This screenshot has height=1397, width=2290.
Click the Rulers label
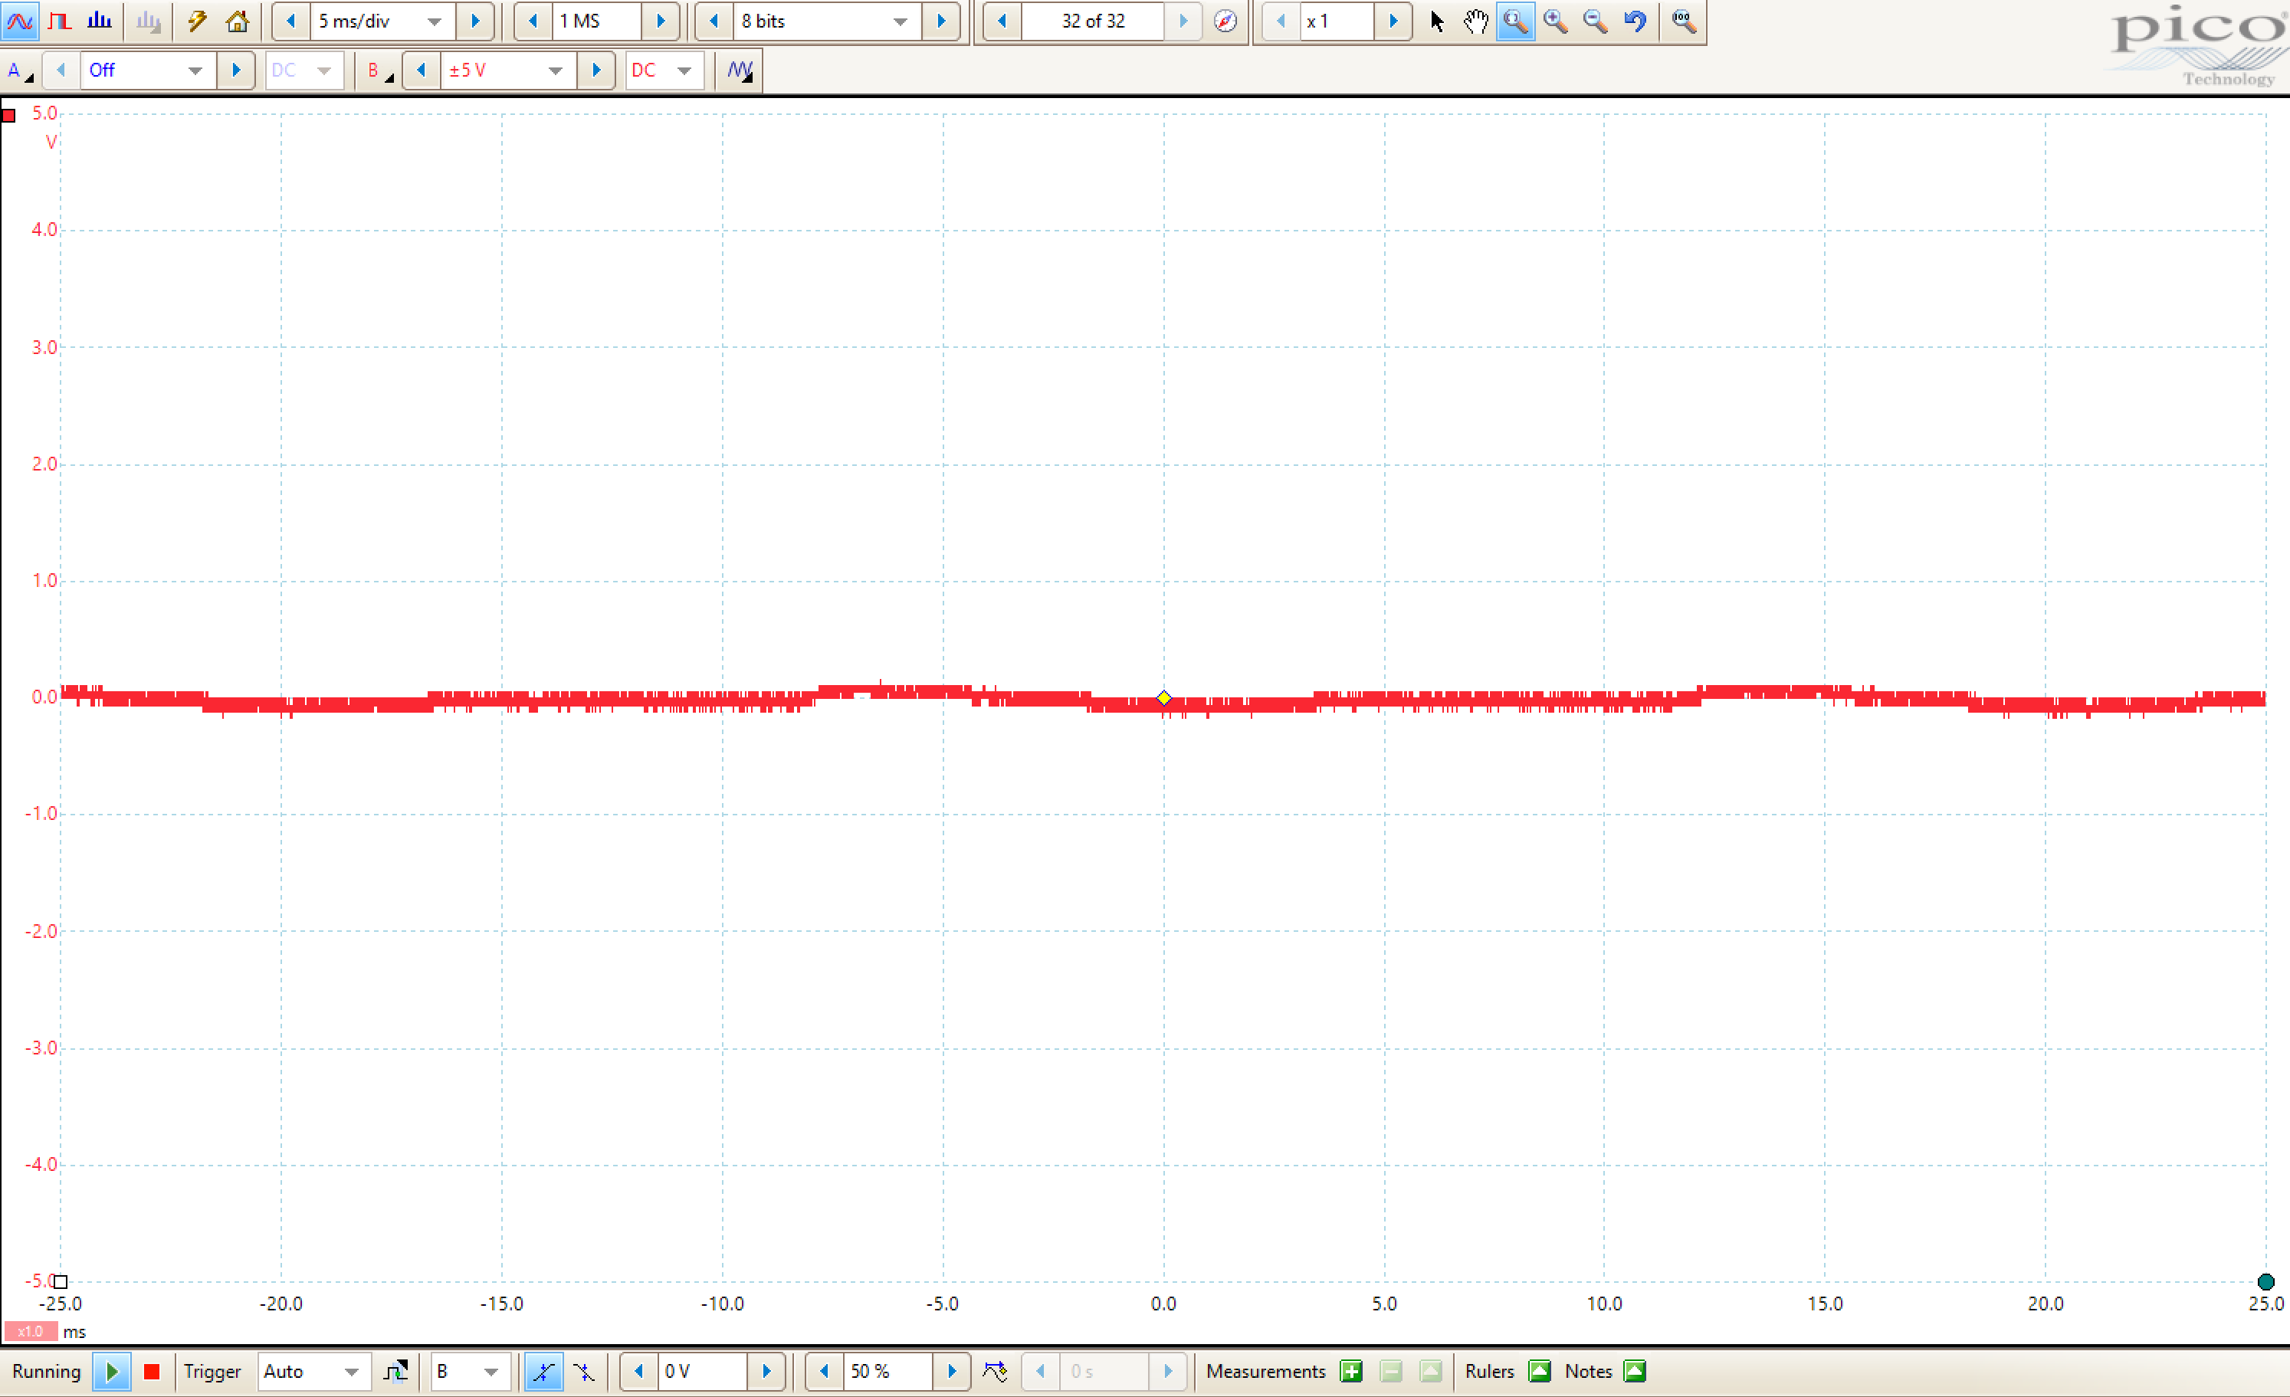1489,1371
